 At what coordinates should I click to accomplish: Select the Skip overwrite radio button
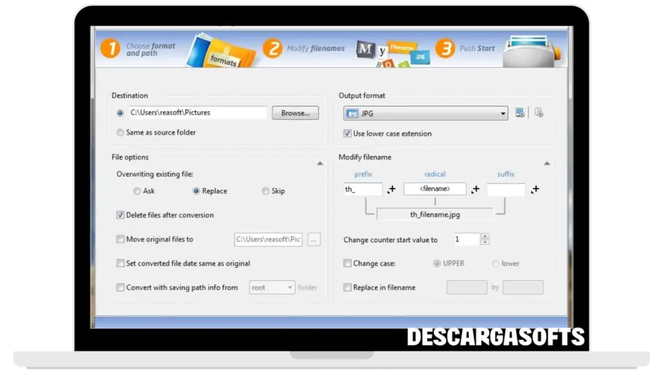click(x=265, y=191)
